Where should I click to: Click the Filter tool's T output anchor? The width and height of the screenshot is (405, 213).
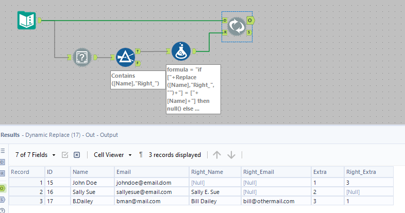tap(138, 51)
